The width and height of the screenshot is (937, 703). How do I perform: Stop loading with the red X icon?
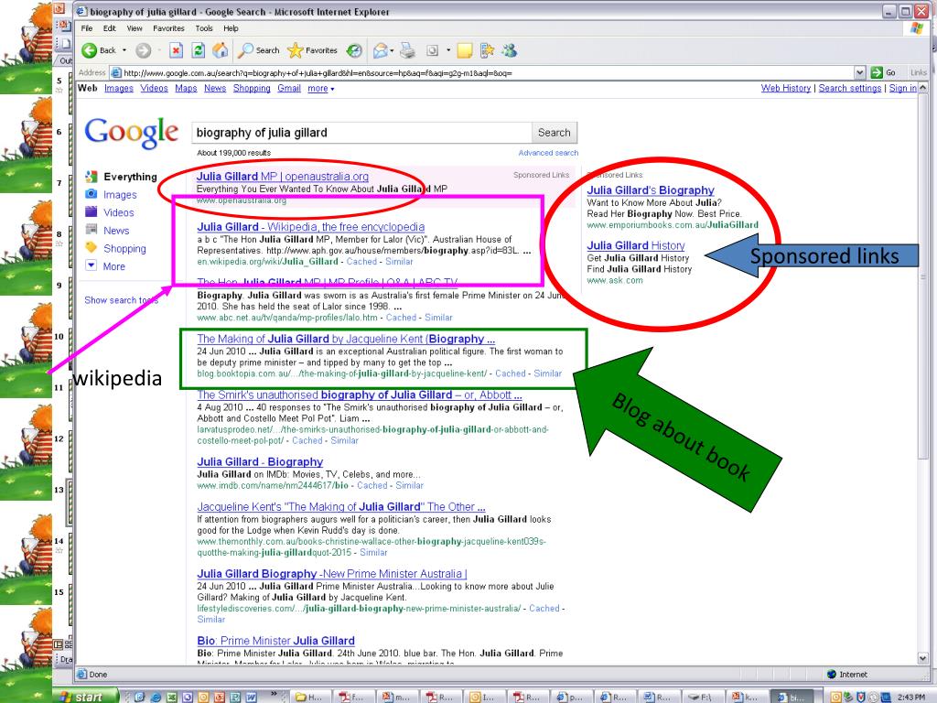coord(176,50)
